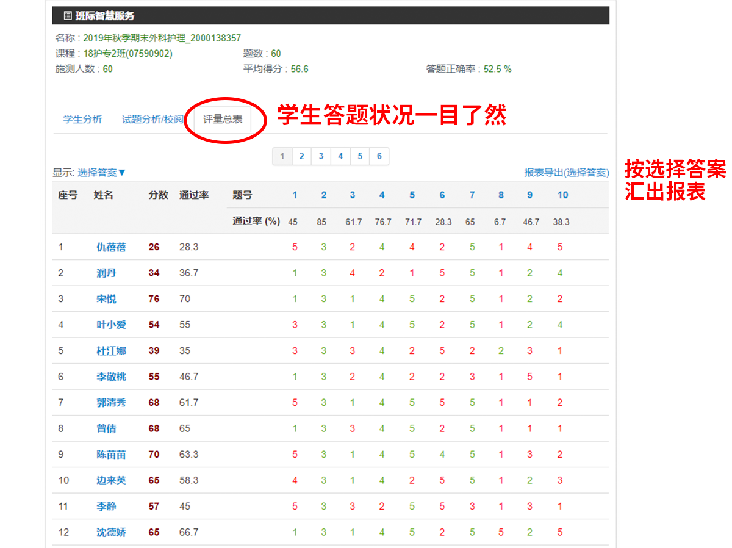Open the 显示 选择答案 dropdown
This screenshot has height=548, width=732.
(101, 173)
